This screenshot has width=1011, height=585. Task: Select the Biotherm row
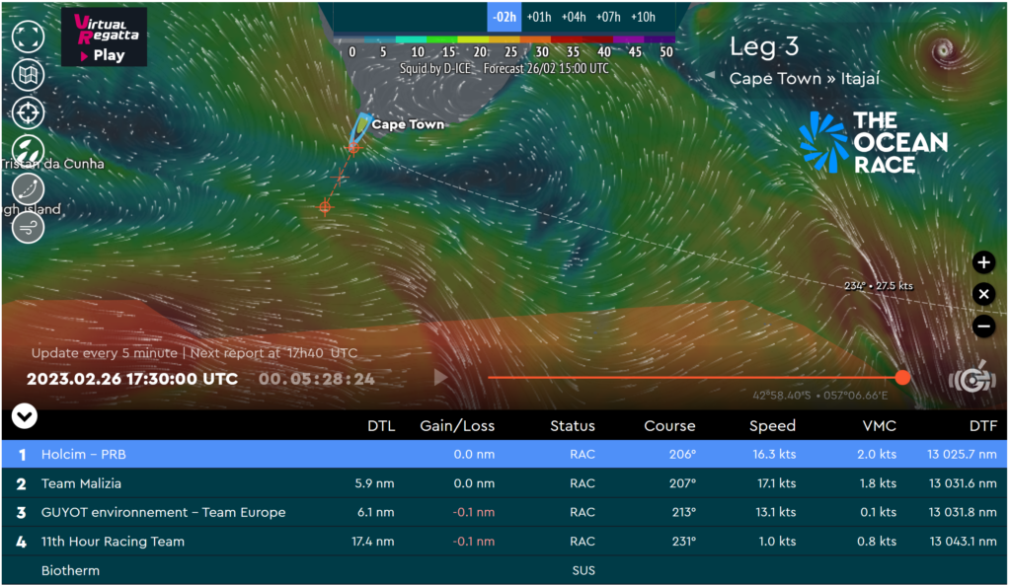[505, 570]
